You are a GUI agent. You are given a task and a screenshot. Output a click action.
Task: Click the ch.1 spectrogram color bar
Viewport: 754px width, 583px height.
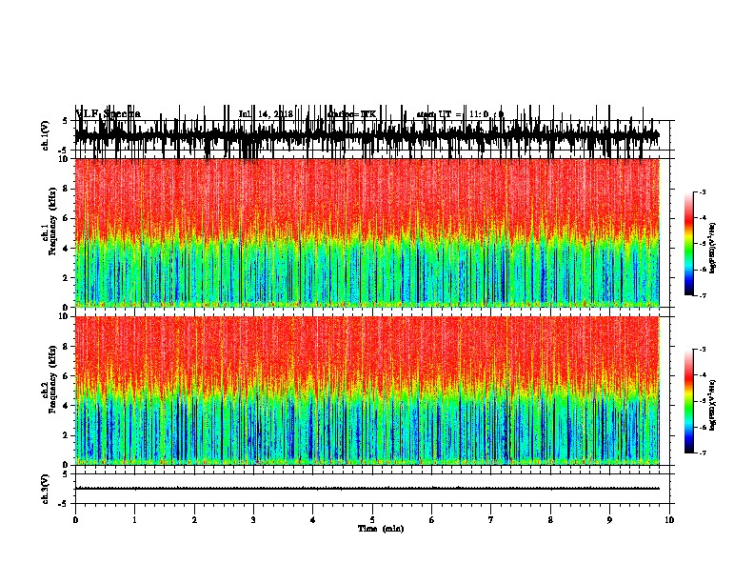[x=689, y=243]
